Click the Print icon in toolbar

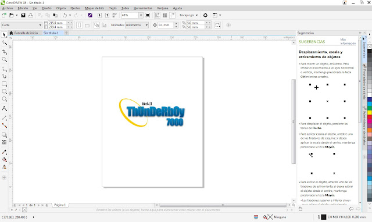(31, 15)
